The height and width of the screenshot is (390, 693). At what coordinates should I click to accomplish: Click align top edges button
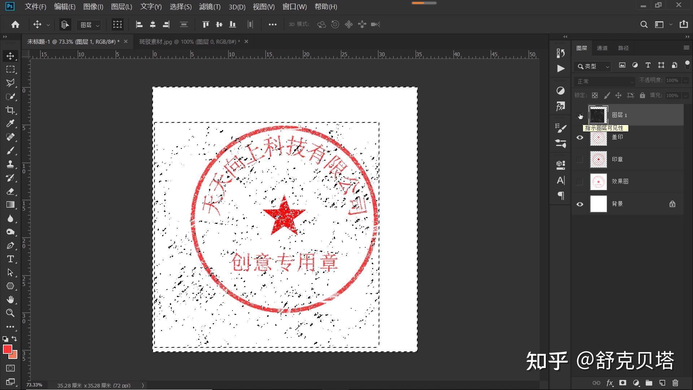point(206,24)
